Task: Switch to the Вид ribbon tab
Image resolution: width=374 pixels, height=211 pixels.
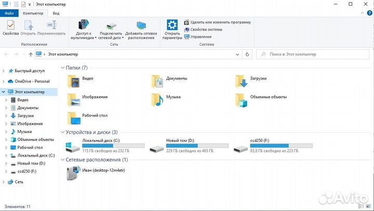Action: click(x=56, y=12)
